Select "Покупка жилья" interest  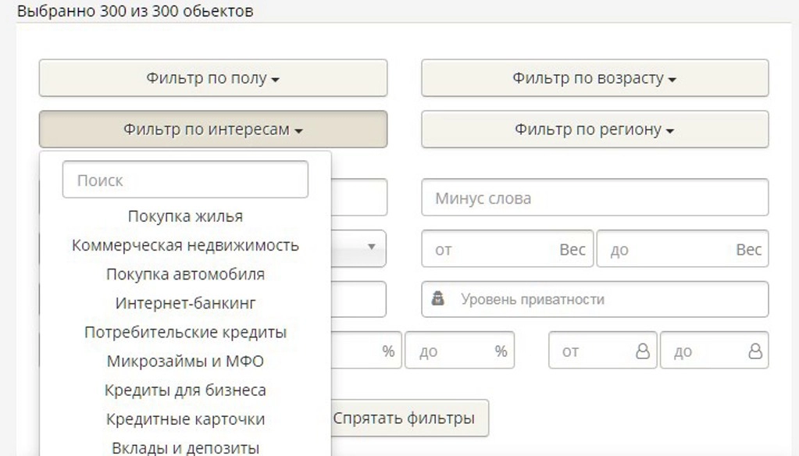185,216
